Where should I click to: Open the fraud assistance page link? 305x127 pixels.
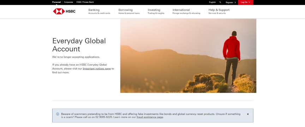(x=150, y=117)
